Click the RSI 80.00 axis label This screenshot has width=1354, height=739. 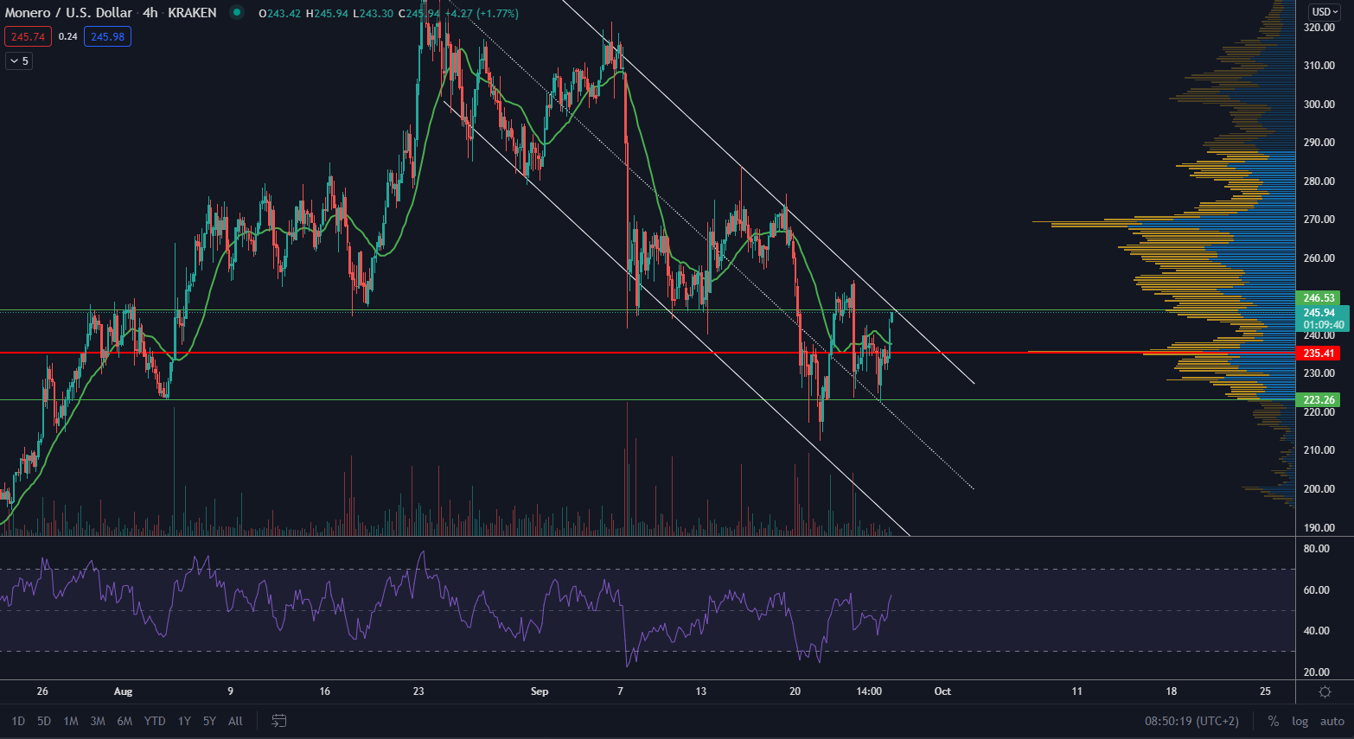1316,548
